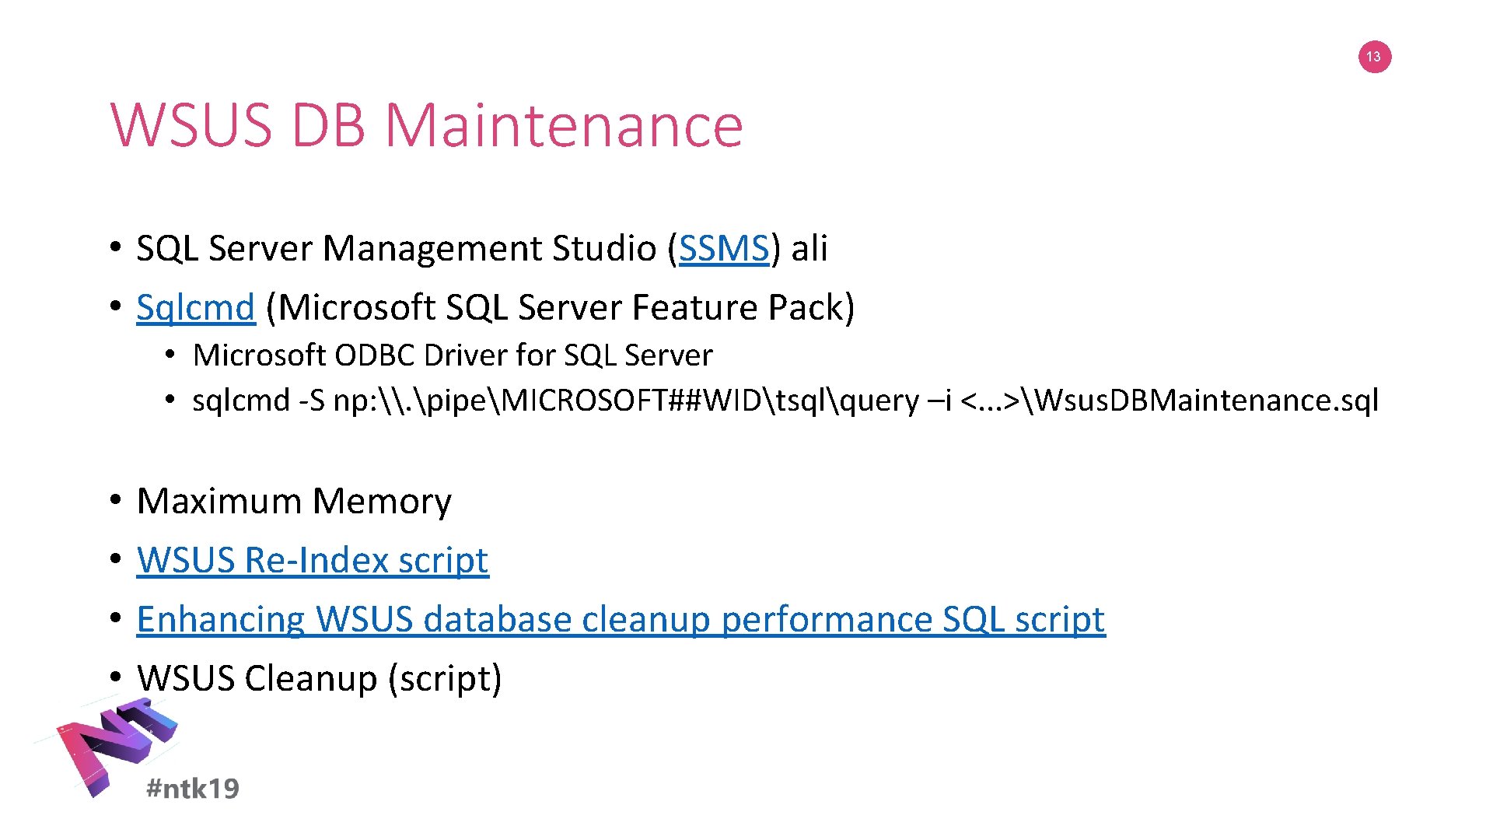Image resolution: width=1493 pixels, height=840 pixels.
Task: Click the sub-bullet before Microsoft ODBC Driver
Action: 170,355
